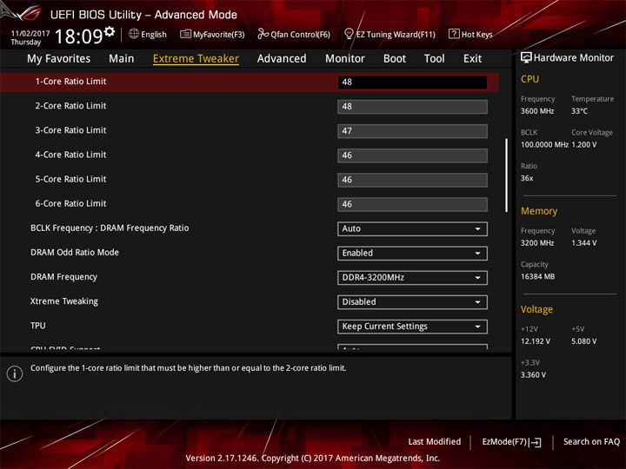Image resolution: width=626 pixels, height=469 pixels.
Task: Click the CPU temperature 33°C value
Action: click(x=579, y=111)
